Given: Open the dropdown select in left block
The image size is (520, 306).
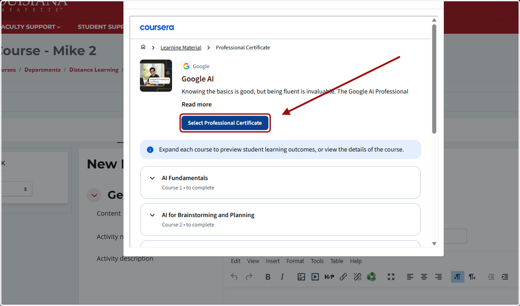Looking at the screenshot, I should [x=16, y=189].
